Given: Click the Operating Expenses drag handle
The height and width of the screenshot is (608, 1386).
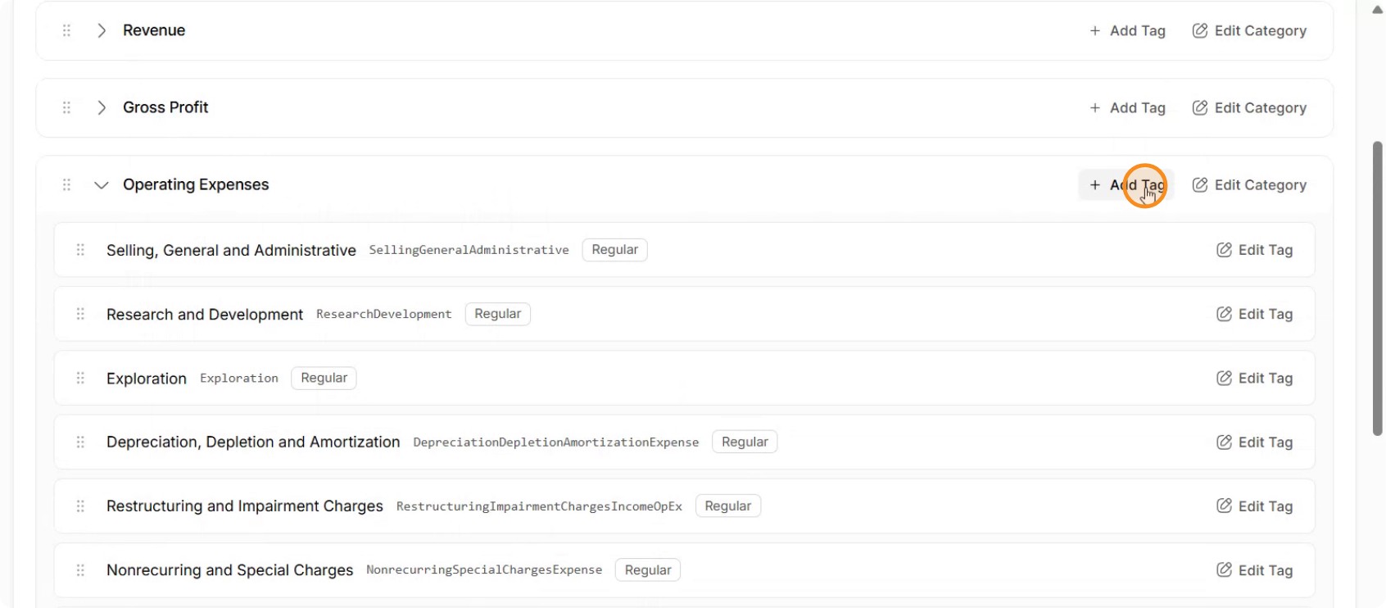Looking at the screenshot, I should pos(66,185).
